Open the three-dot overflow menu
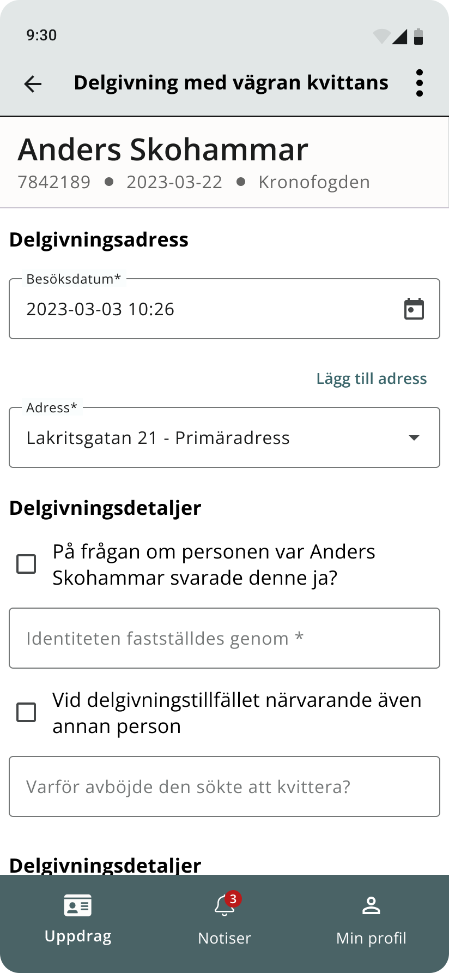This screenshot has height=973, width=449. pyautogui.click(x=419, y=83)
